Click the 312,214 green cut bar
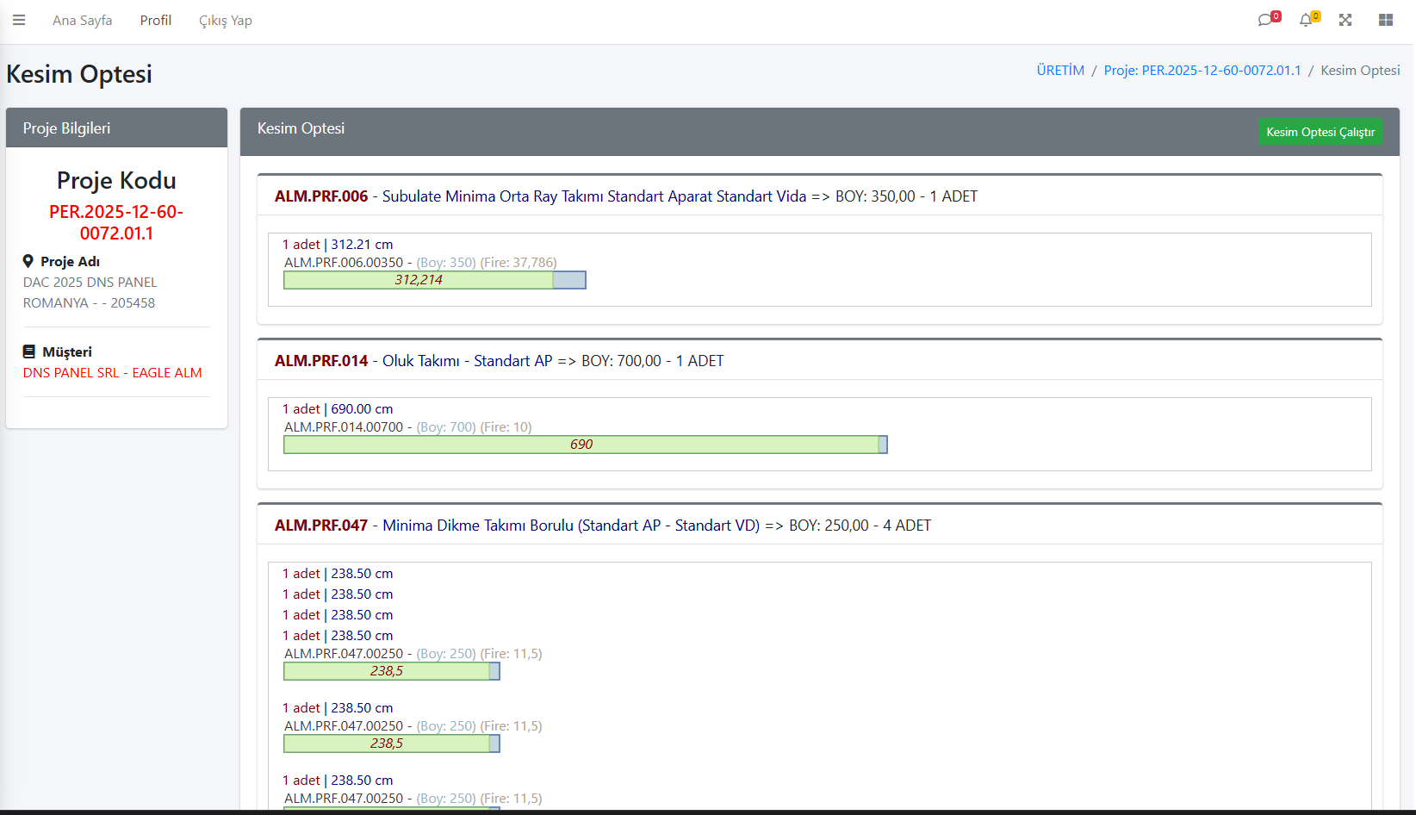This screenshot has width=1416, height=815. (x=419, y=280)
